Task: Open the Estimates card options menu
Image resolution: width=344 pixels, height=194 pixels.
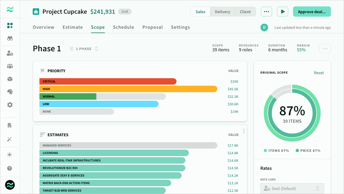Action: point(244,131)
